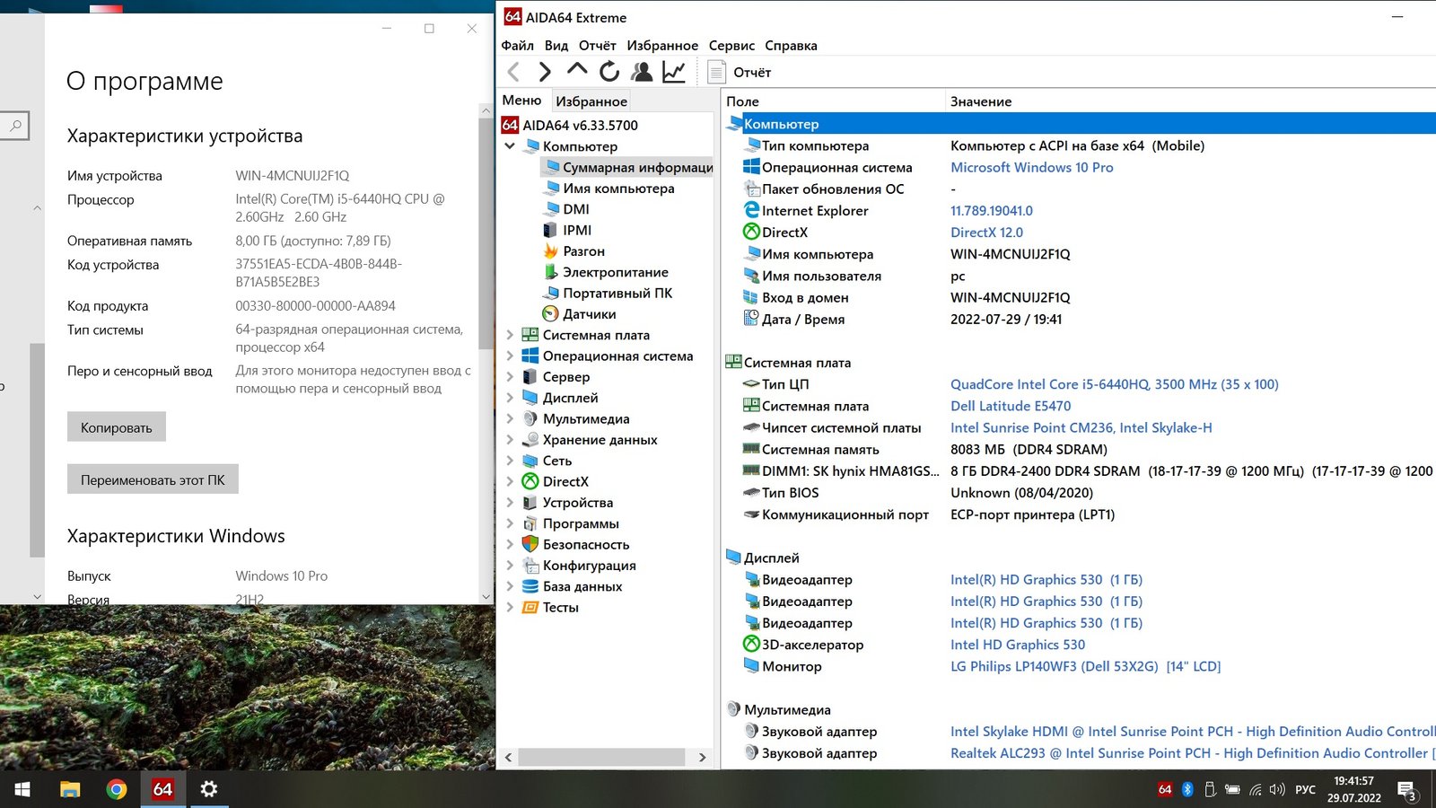The height and width of the screenshot is (808, 1436).
Task: Go up one level in AIDA64 toolbar
Action: 577,71
